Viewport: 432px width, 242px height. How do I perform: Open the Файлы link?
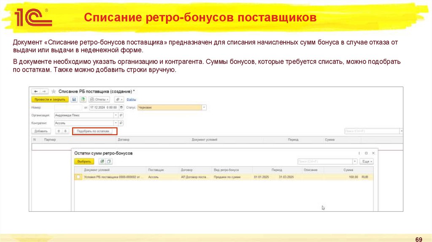[x=131, y=99]
